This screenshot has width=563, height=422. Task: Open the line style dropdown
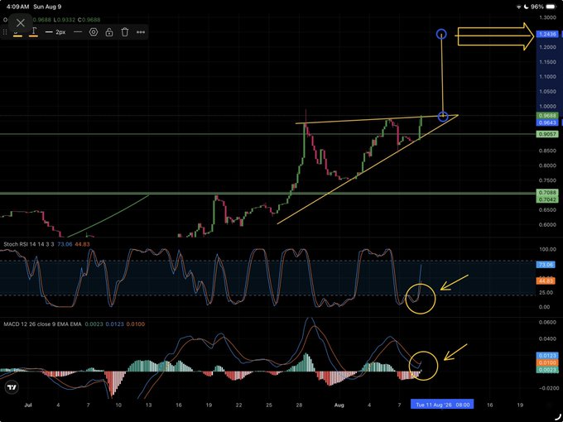(78, 32)
